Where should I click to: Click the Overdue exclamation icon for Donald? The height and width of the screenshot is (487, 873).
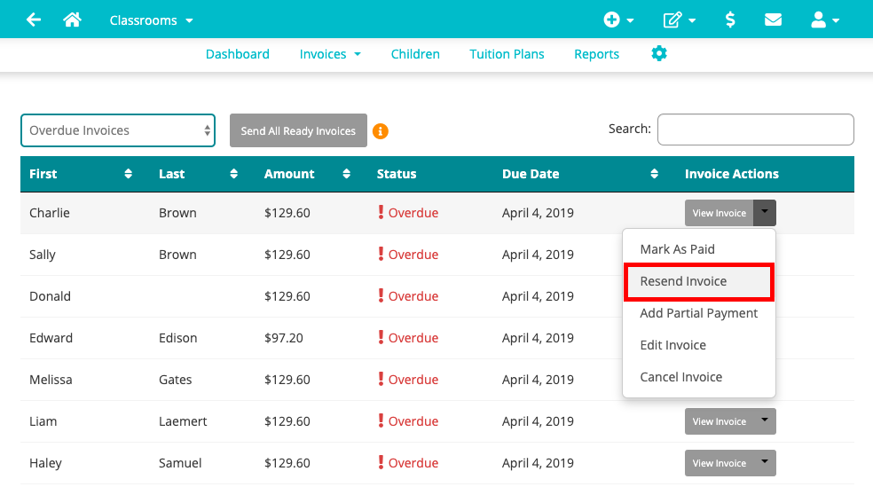pyautogui.click(x=381, y=295)
